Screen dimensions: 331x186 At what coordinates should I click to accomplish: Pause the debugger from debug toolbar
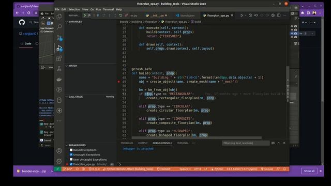(x=98, y=16)
